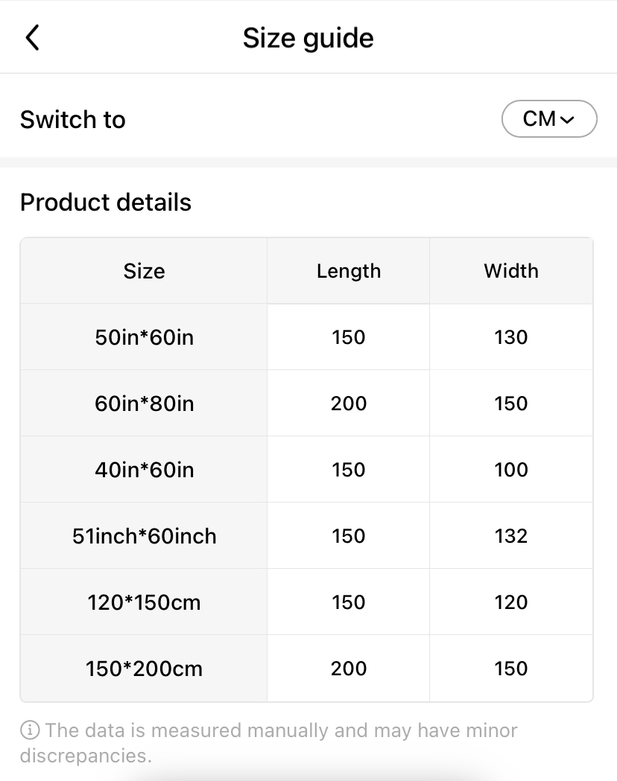Tap the back arrow icon

coord(32,37)
